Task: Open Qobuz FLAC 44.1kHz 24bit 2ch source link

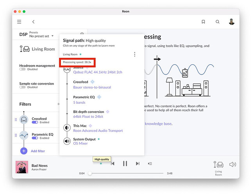Action: 98,72
